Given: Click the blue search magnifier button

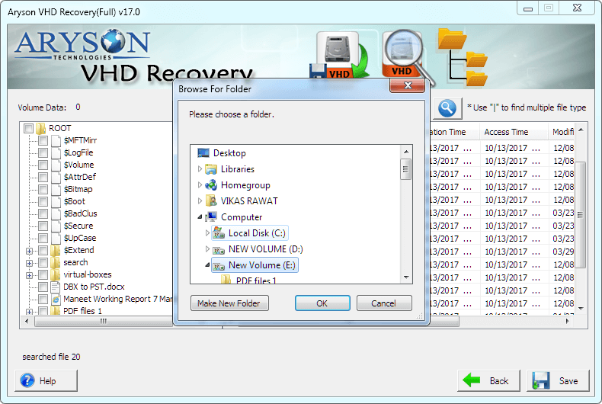Looking at the screenshot, I should tap(447, 108).
